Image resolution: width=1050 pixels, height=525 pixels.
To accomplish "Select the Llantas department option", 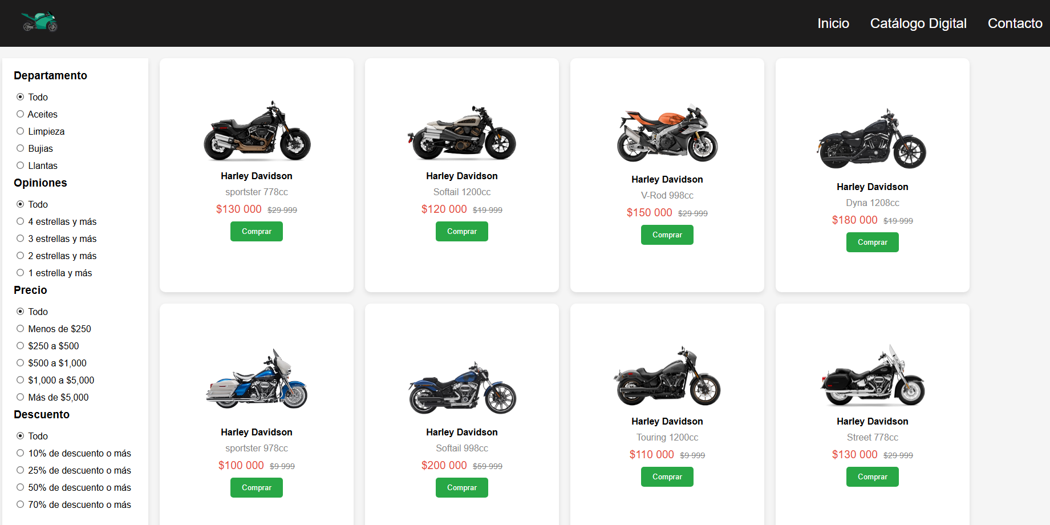I will (21, 165).
